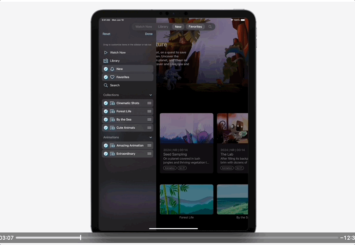This screenshot has width=355, height=245.
Task: Click the bell icon next to New
Action: 112,69
